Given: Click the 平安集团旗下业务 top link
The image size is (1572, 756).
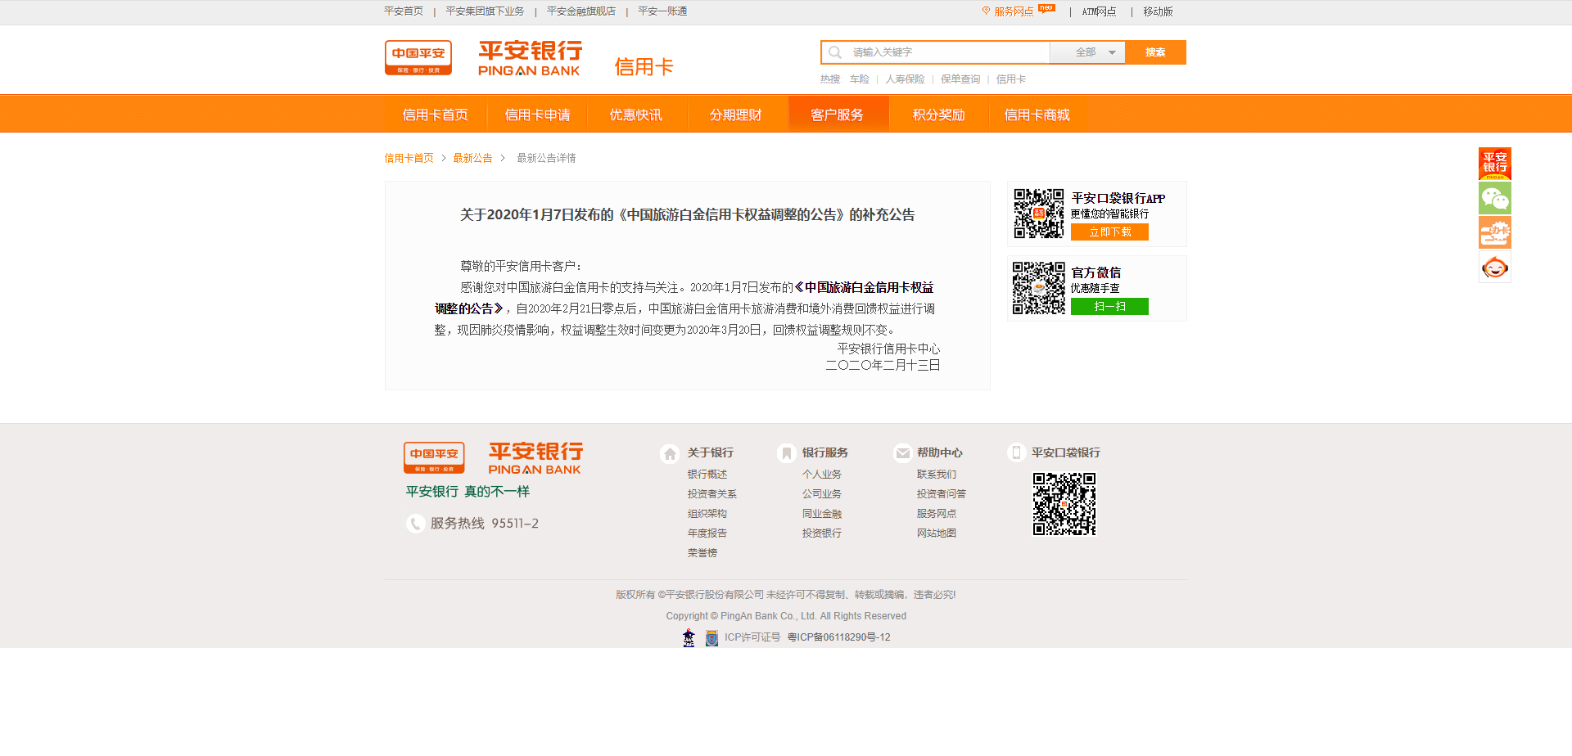Looking at the screenshot, I should (x=485, y=11).
